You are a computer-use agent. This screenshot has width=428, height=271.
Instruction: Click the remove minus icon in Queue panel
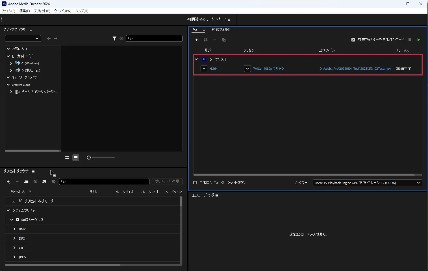tap(215, 40)
